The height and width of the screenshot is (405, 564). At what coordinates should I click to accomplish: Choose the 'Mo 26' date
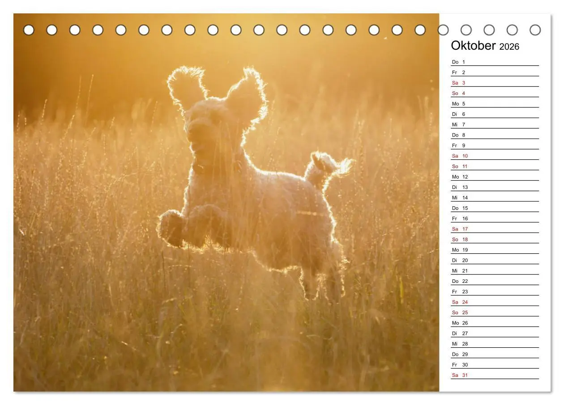point(495,323)
